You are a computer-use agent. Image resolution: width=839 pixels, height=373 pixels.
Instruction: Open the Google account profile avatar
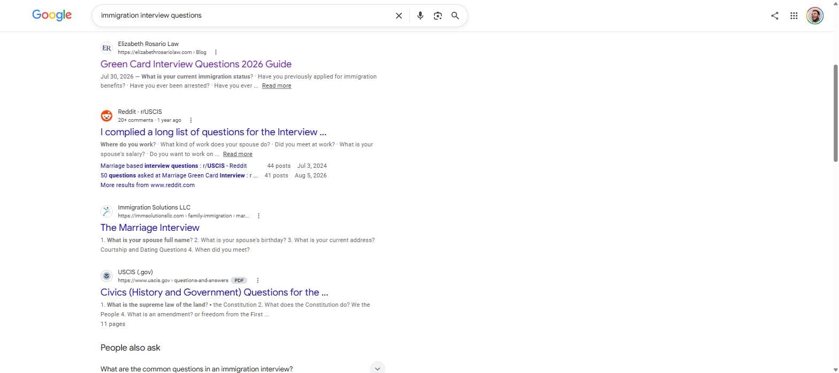(x=814, y=15)
